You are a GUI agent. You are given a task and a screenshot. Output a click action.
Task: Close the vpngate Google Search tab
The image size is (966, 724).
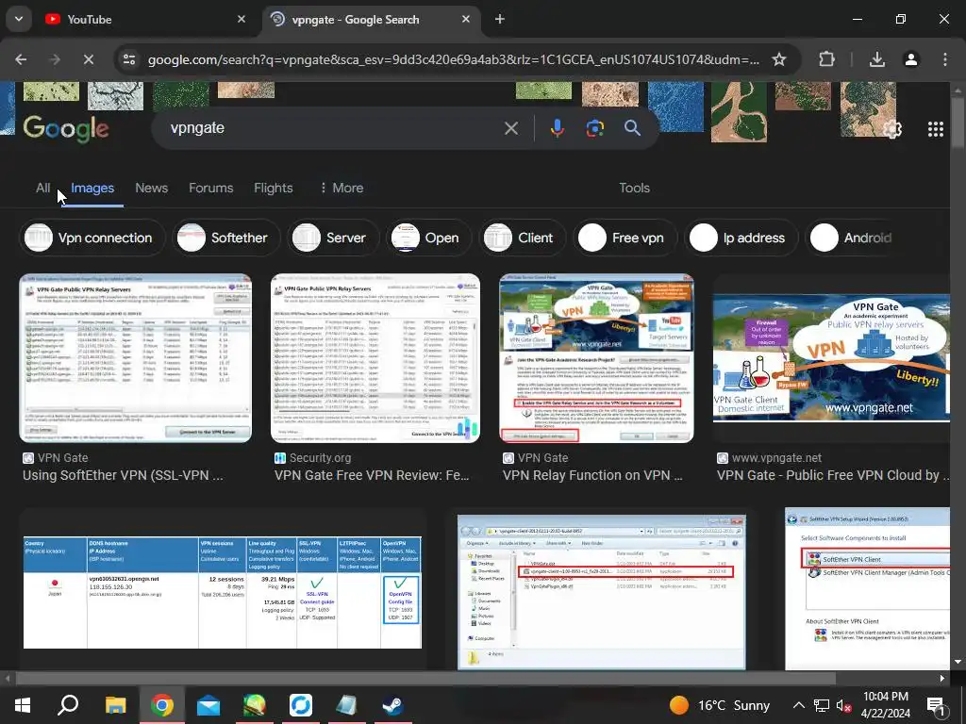(x=466, y=19)
